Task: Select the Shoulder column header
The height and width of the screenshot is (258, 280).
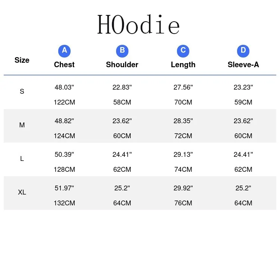Action: pos(122,65)
